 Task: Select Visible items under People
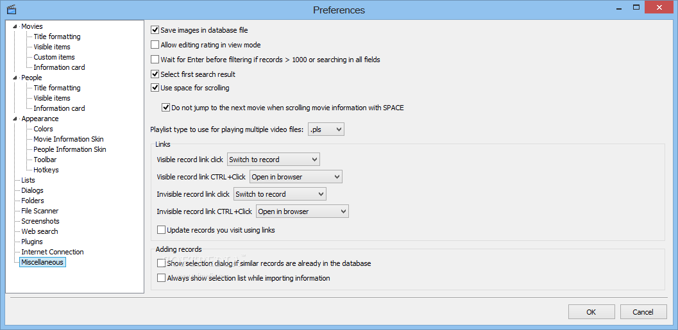tap(52, 98)
